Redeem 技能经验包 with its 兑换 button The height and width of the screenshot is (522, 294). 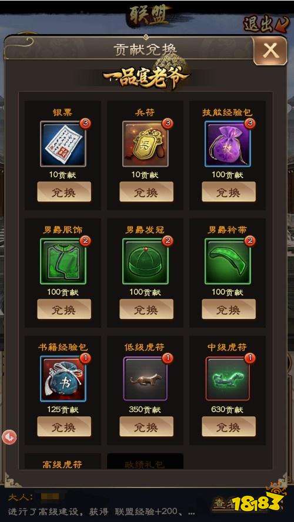[x=229, y=192]
